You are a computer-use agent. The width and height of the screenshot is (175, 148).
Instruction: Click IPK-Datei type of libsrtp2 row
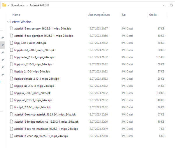pyautogui.click(x=127, y=107)
